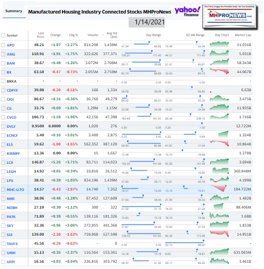
Task: Open the CDPYF ticker link
Action: click(12, 90)
